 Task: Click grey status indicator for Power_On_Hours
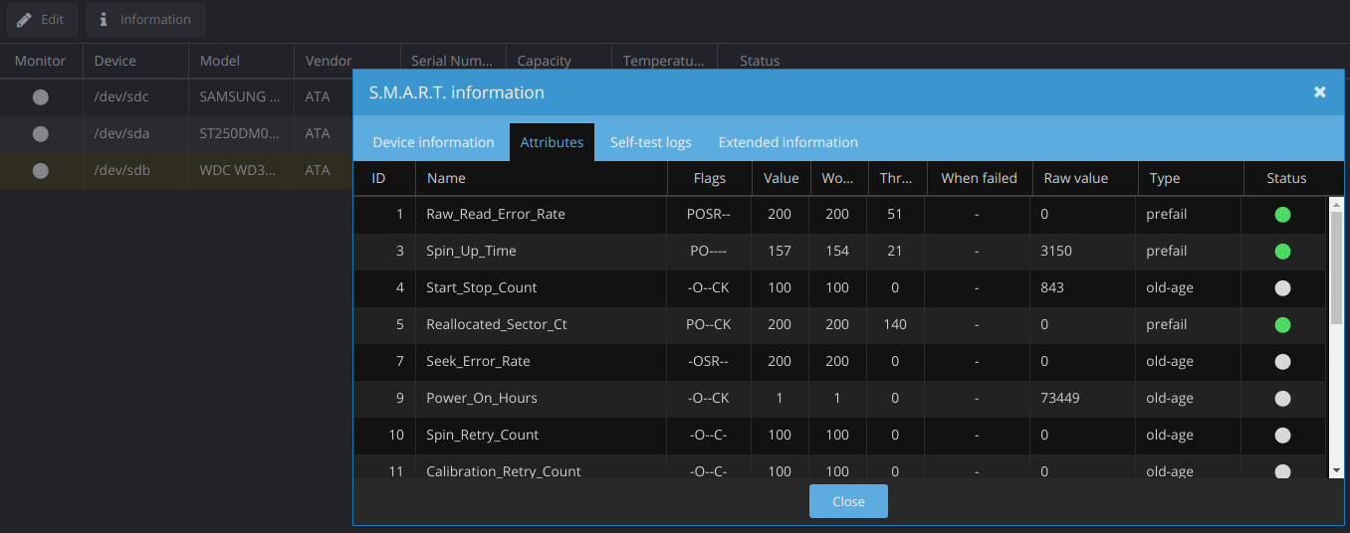point(1282,399)
